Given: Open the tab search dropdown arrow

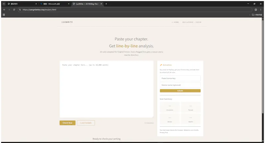Looking at the screenshot, I should pos(4,4).
